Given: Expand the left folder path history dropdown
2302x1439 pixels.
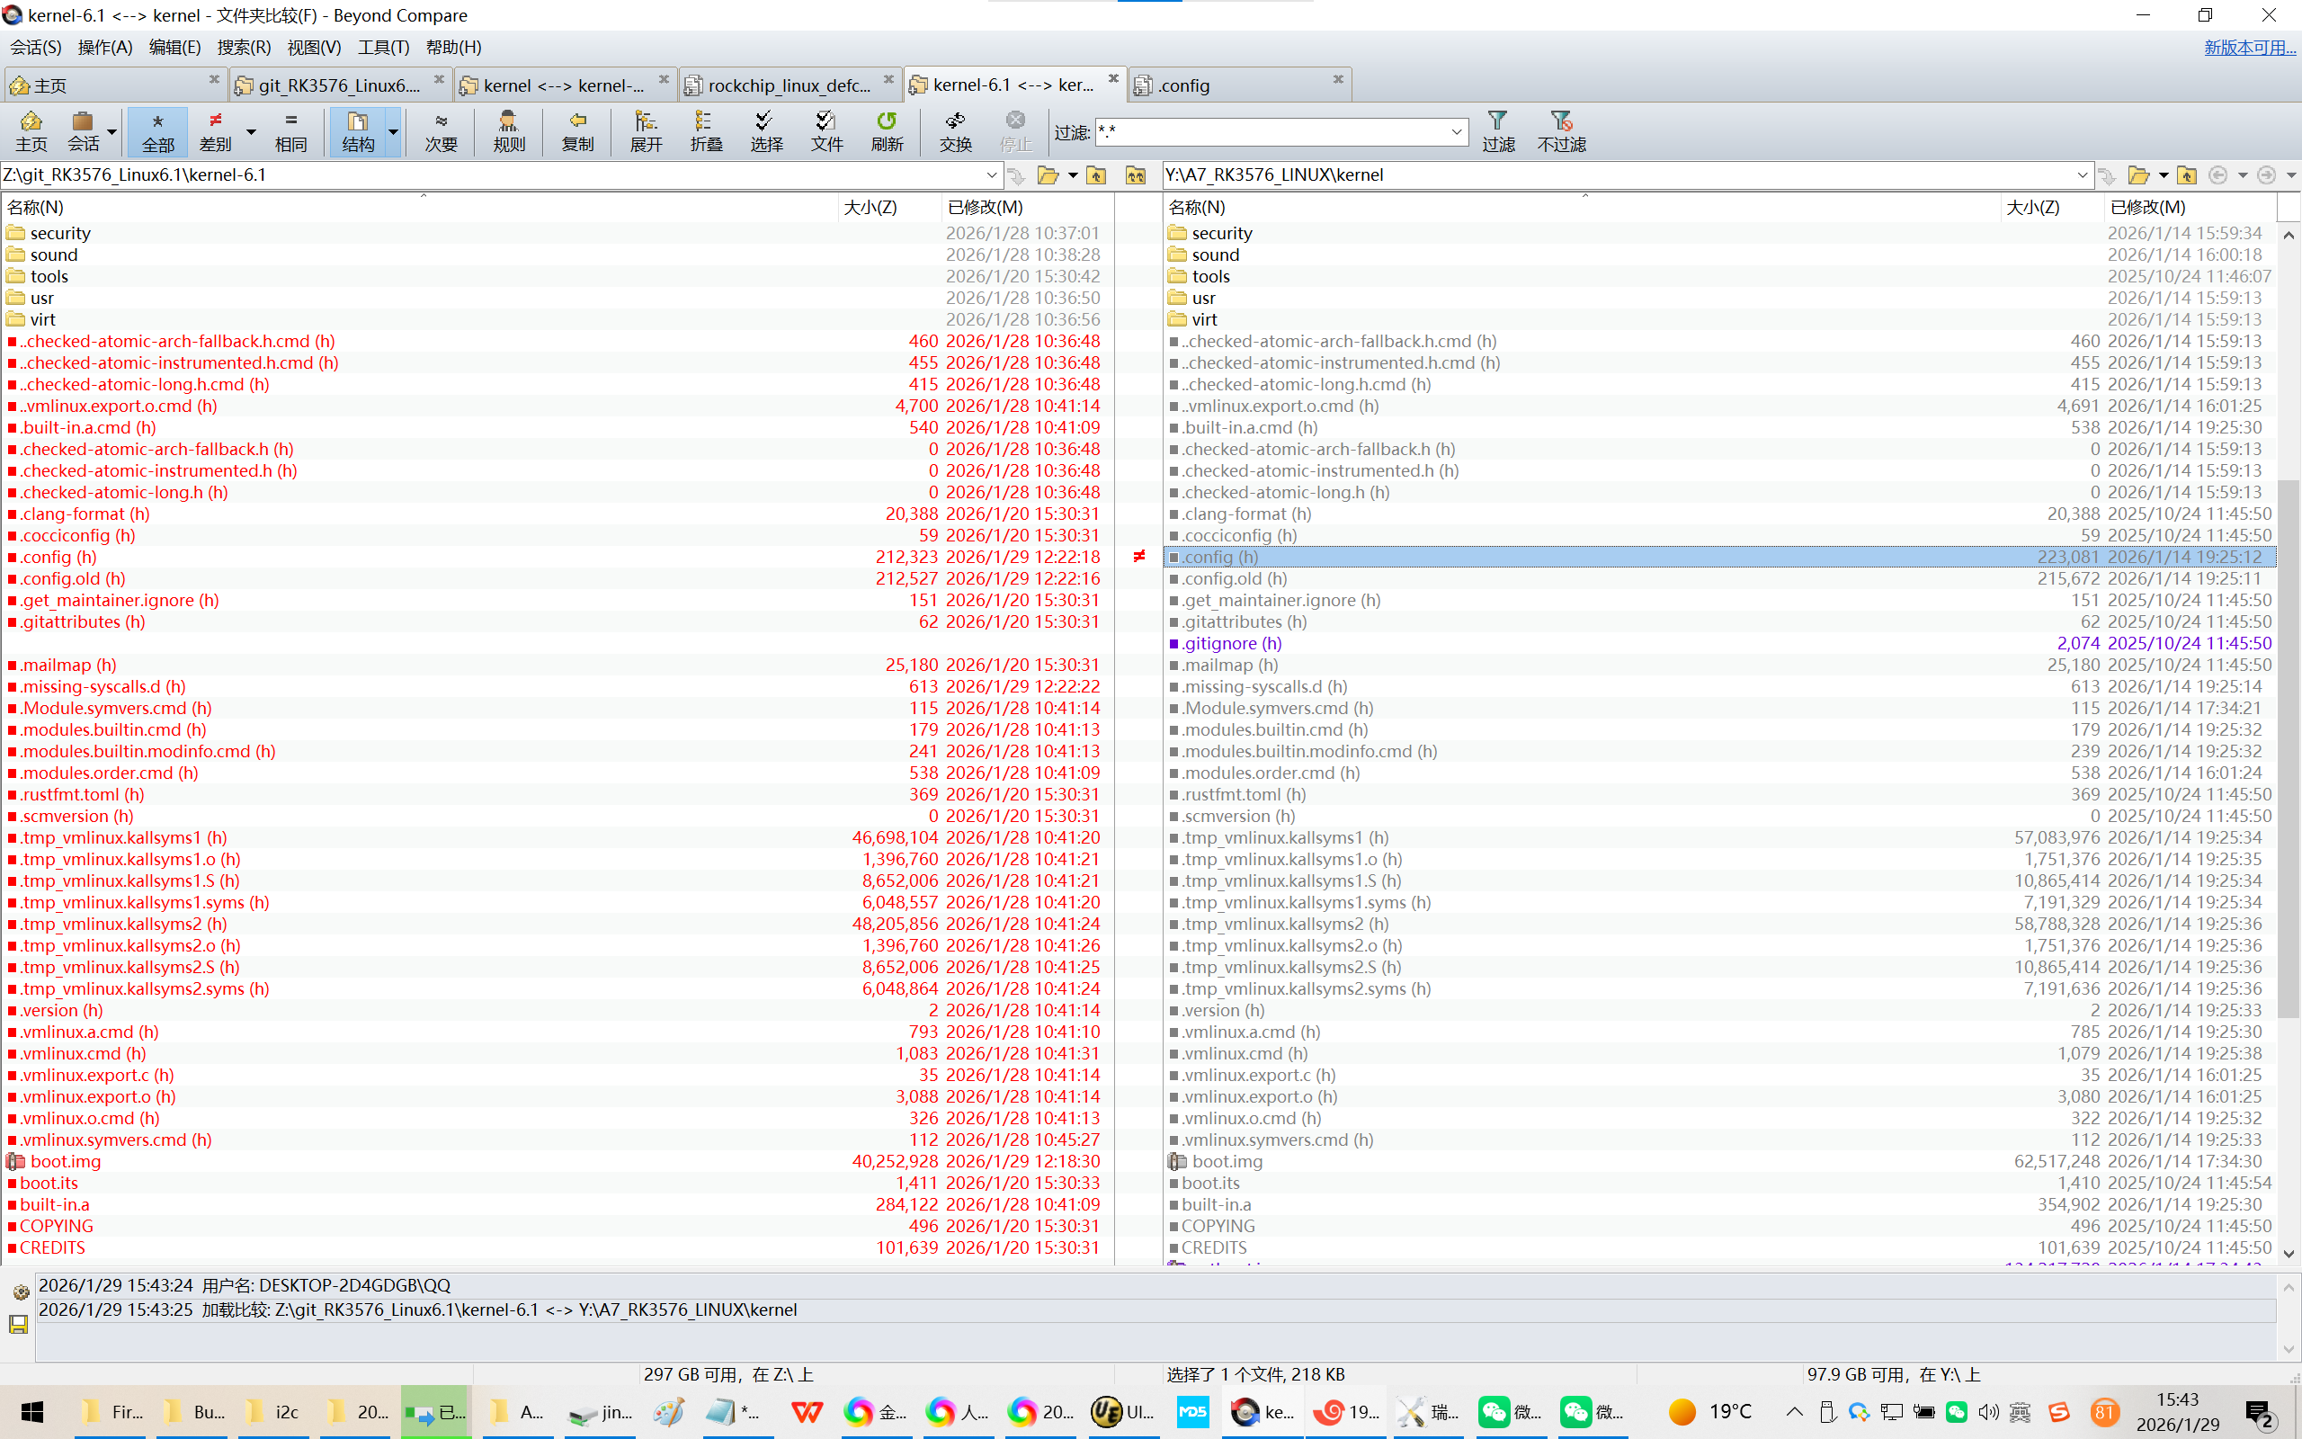Looking at the screenshot, I should (x=990, y=175).
